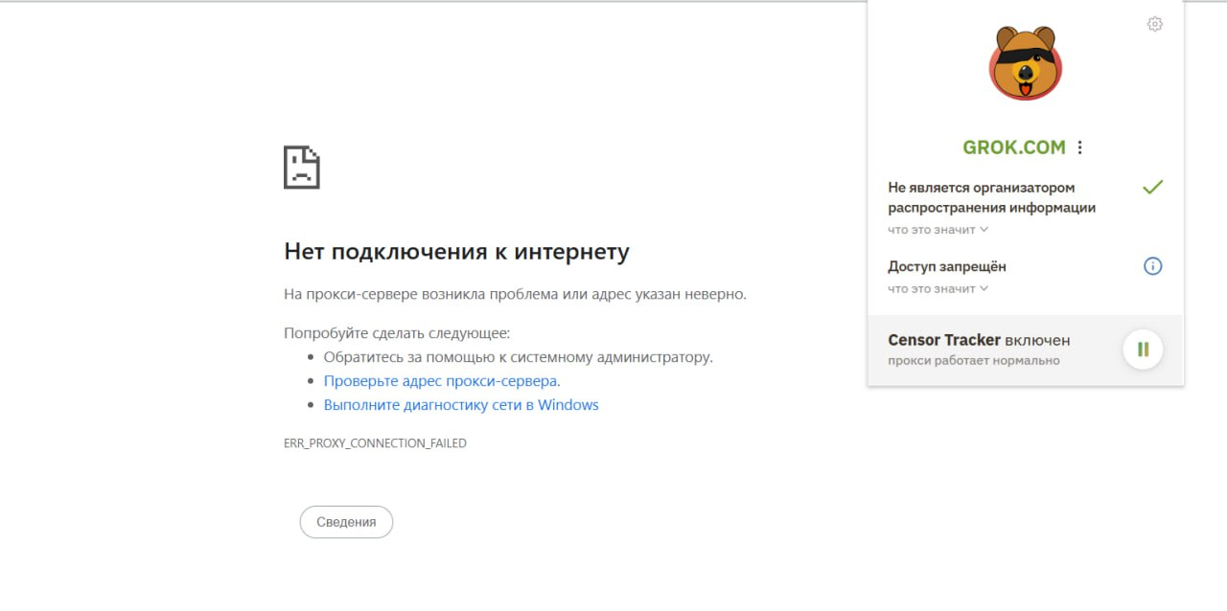Click the heading Нет подключения к интернету
This screenshot has height=611, width=1227.
456,252
